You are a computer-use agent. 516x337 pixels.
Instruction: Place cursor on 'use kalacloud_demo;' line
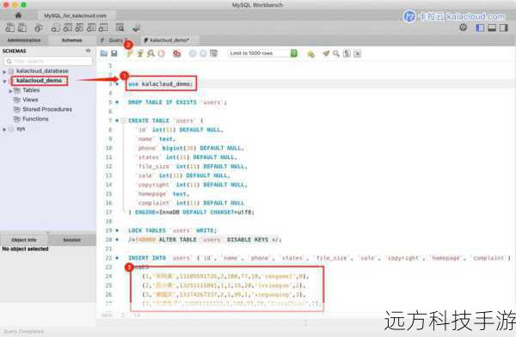[x=161, y=84]
